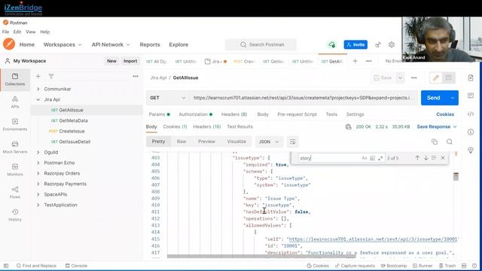Click the response search magnifier icon
The width and height of the screenshot is (482, 271).
(450, 142)
